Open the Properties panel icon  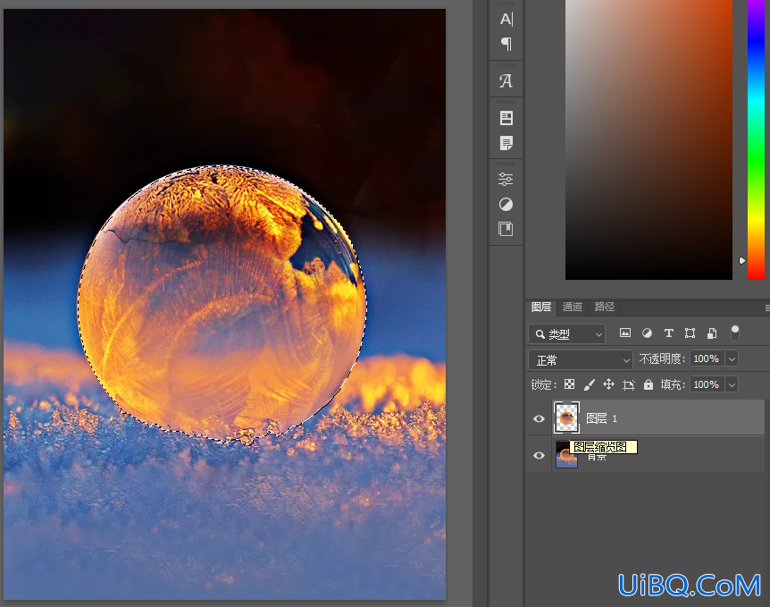pos(506,118)
